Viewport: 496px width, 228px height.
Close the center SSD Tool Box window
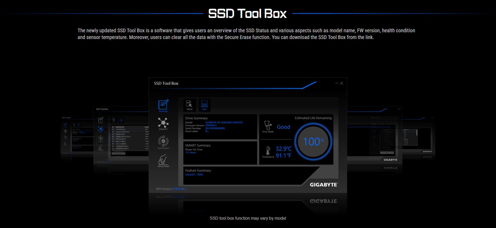(342, 83)
